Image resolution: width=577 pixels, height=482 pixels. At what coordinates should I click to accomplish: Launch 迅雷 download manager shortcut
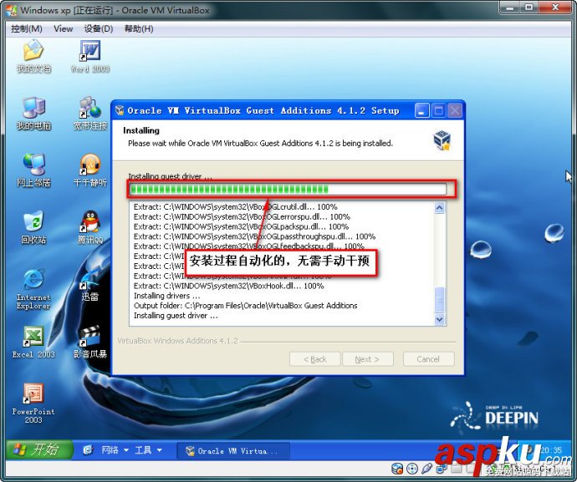pyautogui.click(x=89, y=286)
